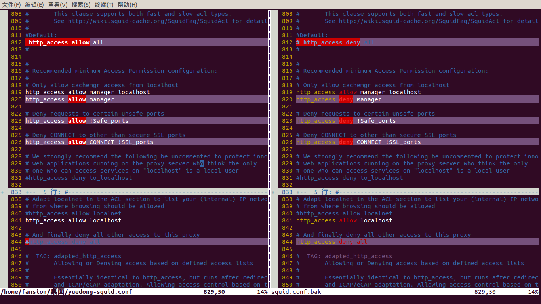The image size is (541, 304).
Task: Click '/home/fansion/桌面/yuedong-squid.conf' in the status line
Action: pyautogui.click(x=67, y=292)
